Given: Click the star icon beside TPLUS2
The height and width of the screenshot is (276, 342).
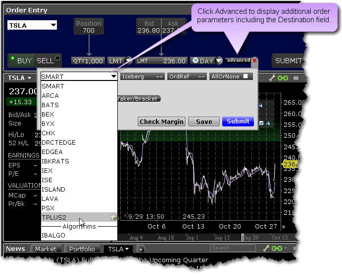Looking at the screenshot, I should click(113, 217).
